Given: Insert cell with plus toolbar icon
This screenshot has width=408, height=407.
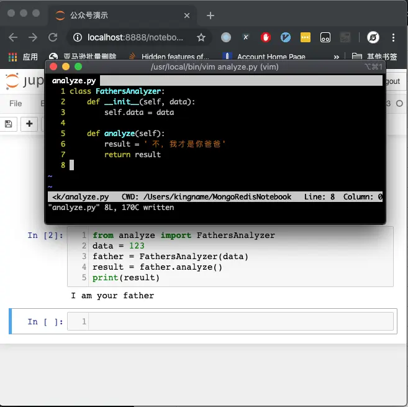Looking at the screenshot, I should [x=29, y=124].
